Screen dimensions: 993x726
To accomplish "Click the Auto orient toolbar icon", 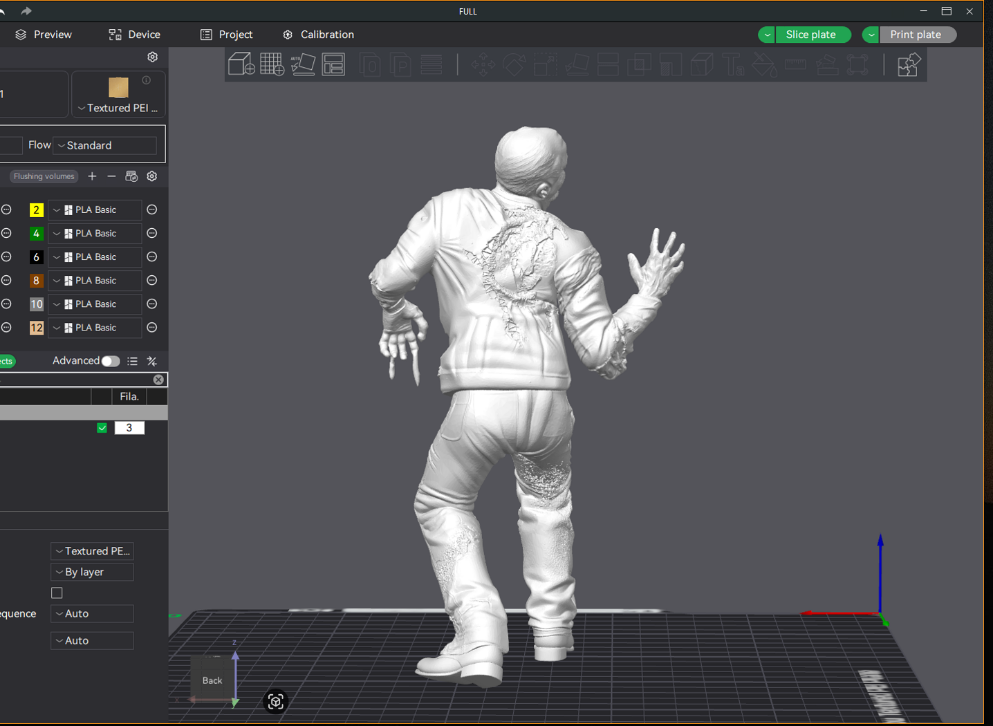I will pos(303,64).
